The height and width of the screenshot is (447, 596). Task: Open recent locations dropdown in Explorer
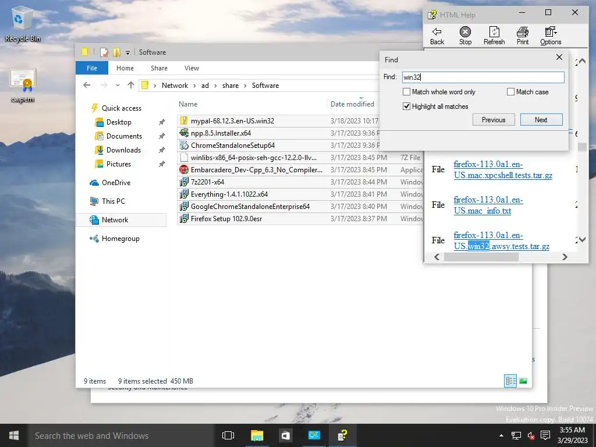[118, 86]
